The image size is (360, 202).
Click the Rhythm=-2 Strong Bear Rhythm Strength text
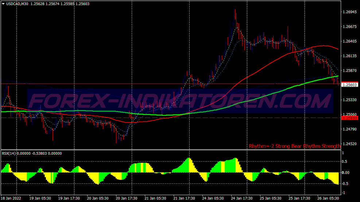tap(294, 146)
